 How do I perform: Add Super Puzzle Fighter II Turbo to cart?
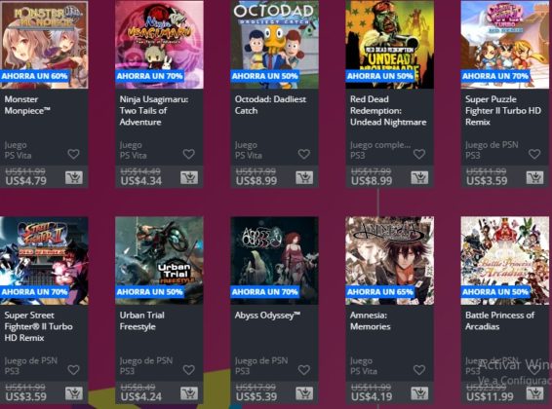click(534, 178)
